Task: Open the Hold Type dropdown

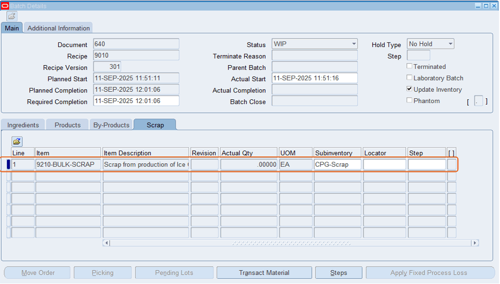Action: [450, 44]
